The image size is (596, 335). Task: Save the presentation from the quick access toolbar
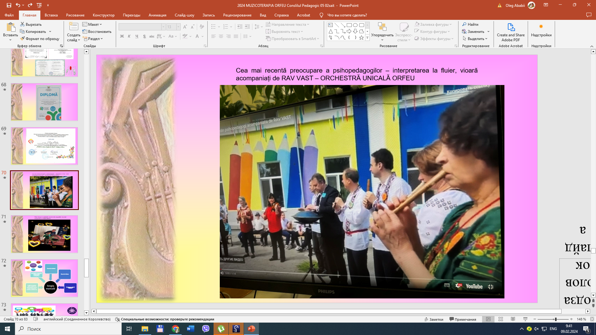pyautogui.click(x=9, y=5)
